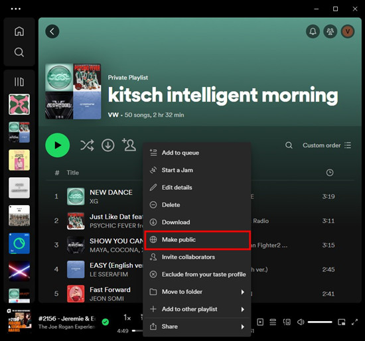Expand the Share submenu
This screenshot has width=365, height=341.
pyautogui.click(x=197, y=326)
